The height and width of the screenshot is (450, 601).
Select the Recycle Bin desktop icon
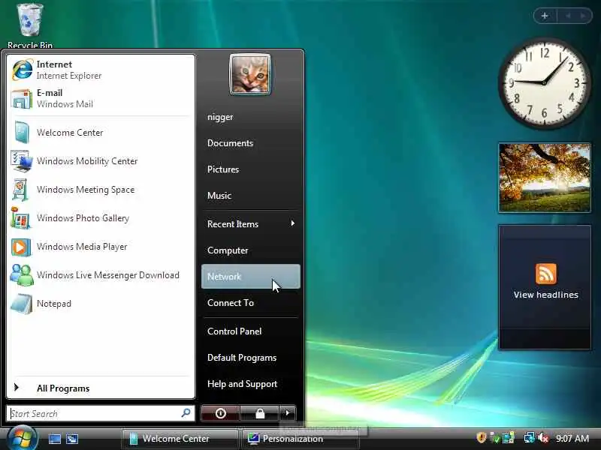(x=30, y=26)
